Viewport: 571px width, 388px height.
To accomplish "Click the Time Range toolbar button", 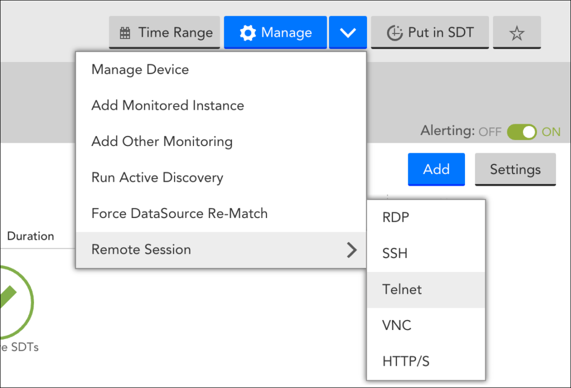I will (164, 32).
